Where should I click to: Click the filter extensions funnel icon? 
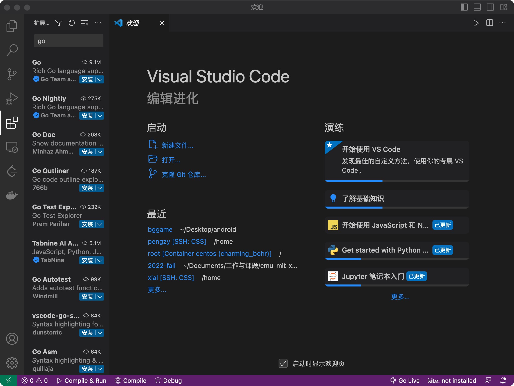[59, 23]
